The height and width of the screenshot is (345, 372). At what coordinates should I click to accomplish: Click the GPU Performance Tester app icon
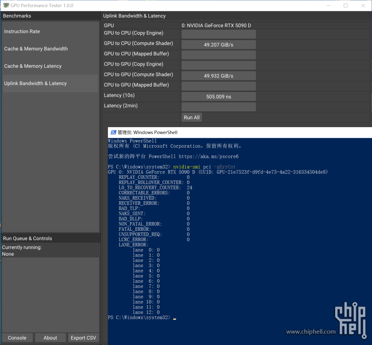coord(6,5)
